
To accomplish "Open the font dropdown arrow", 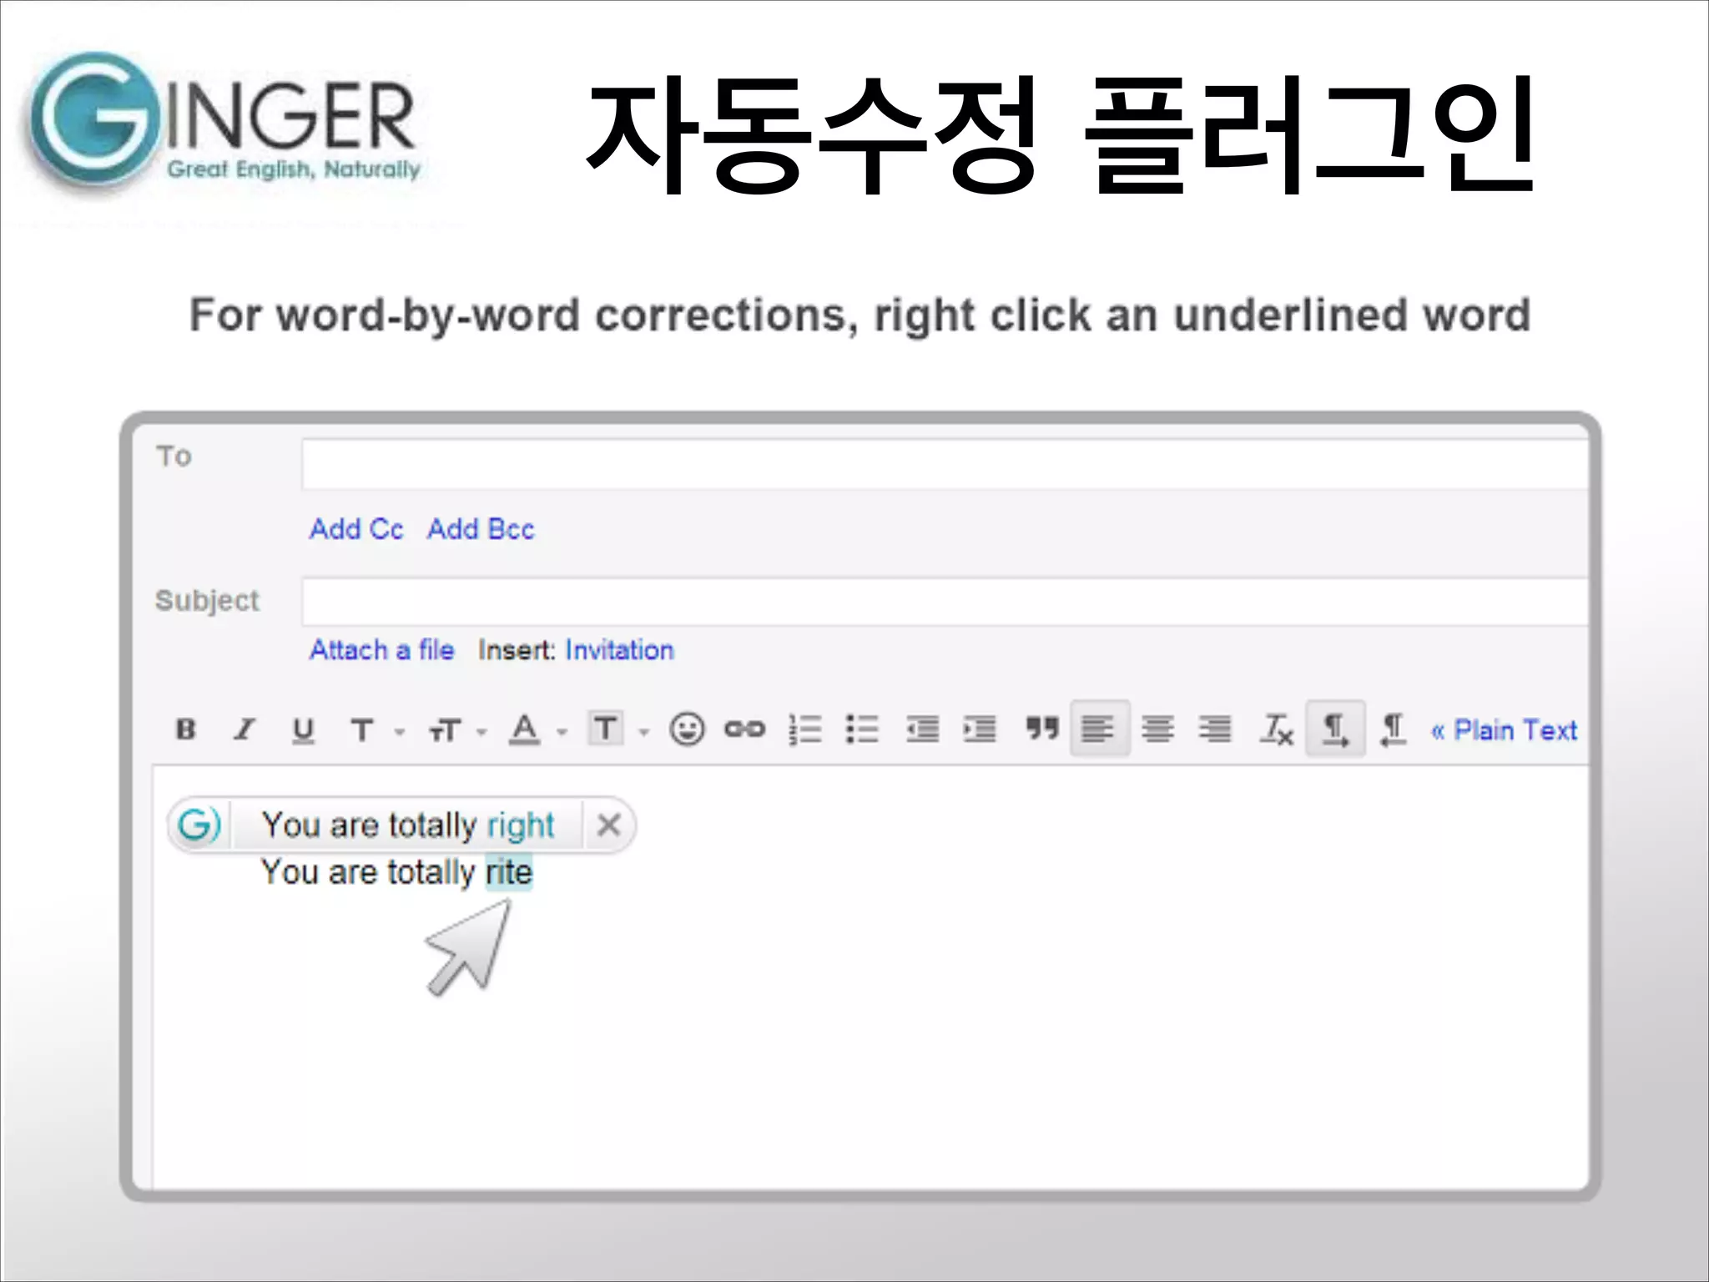I will tap(400, 733).
